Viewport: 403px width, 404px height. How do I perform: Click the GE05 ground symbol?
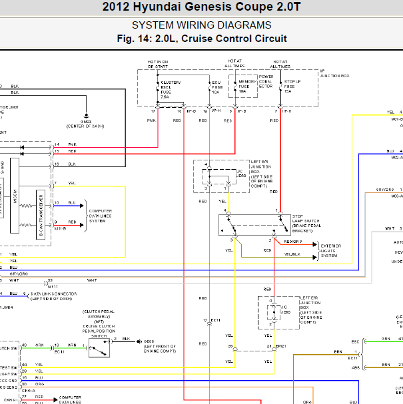click(x=139, y=341)
